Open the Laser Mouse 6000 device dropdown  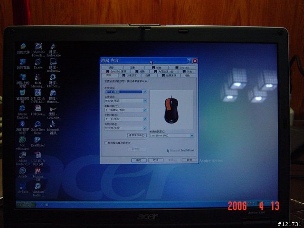191,135
